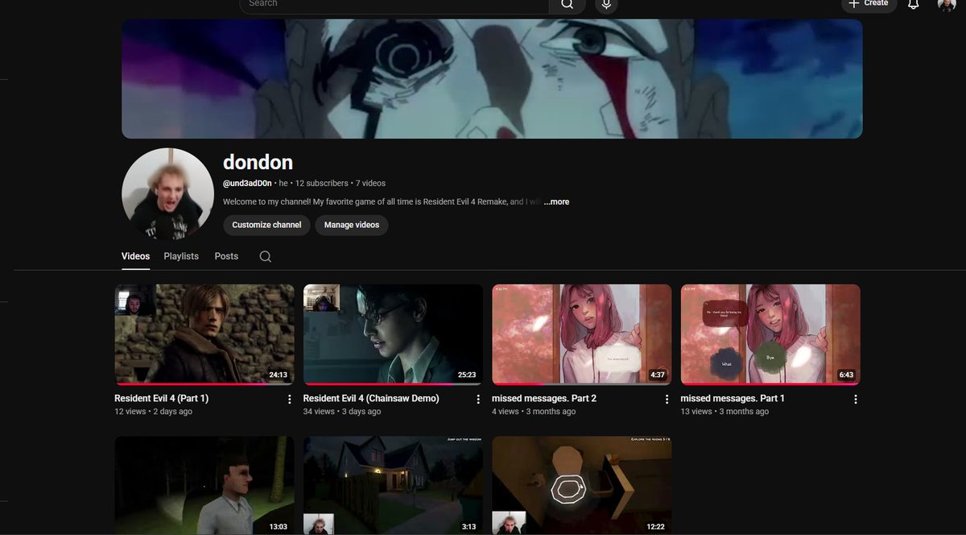Open the dondon channel profile picture
966x535 pixels.
click(167, 193)
